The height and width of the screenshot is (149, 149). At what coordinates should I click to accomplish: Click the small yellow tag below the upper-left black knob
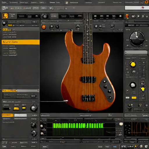(x=10, y=25)
